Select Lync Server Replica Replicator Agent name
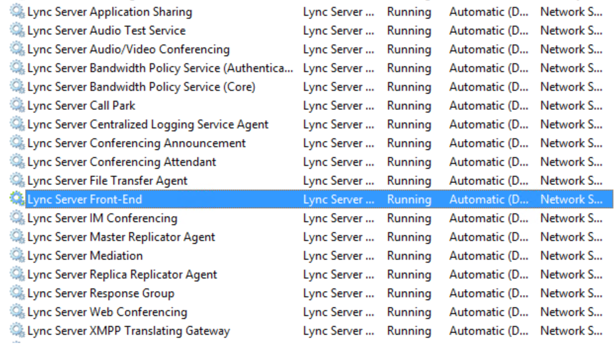Image resolution: width=614 pixels, height=347 pixels. (x=122, y=275)
